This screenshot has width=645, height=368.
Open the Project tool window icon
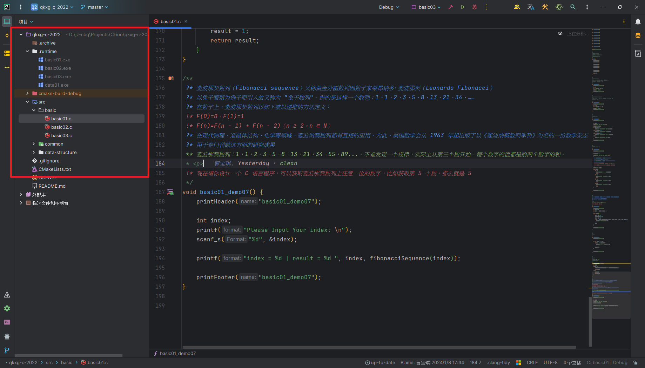[7, 21]
